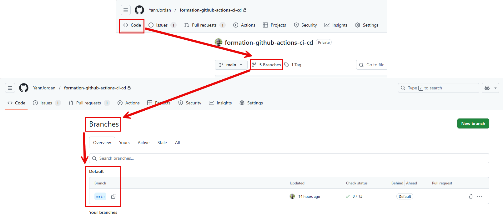
Task: Click the 14 hours ago timestamp
Action: click(309, 197)
